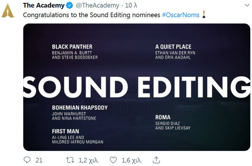Click the reply speech bubble icon

coord(27,160)
